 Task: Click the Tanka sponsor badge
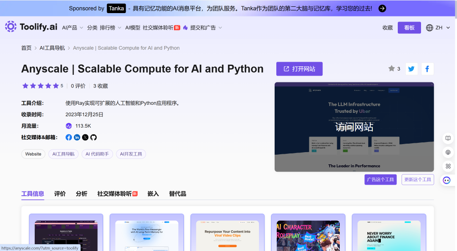click(x=116, y=8)
